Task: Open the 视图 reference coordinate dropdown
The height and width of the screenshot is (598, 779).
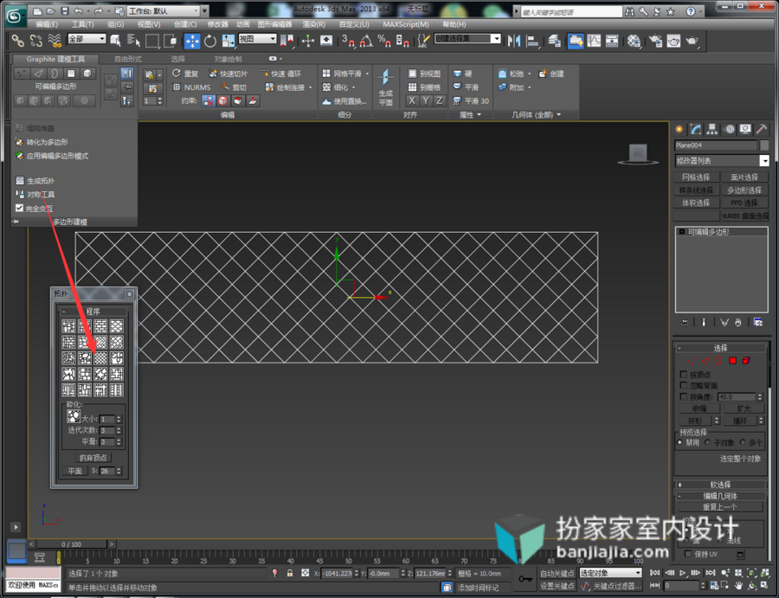Action: click(257, 39)
